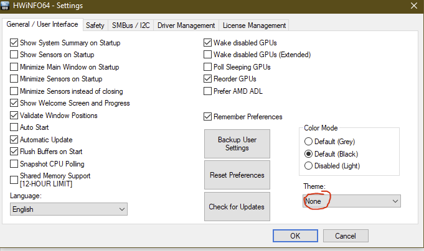Uncheck Flush Buffers on Start
Viewport: 424px width, 251px height.
click(x=14, y=152)
